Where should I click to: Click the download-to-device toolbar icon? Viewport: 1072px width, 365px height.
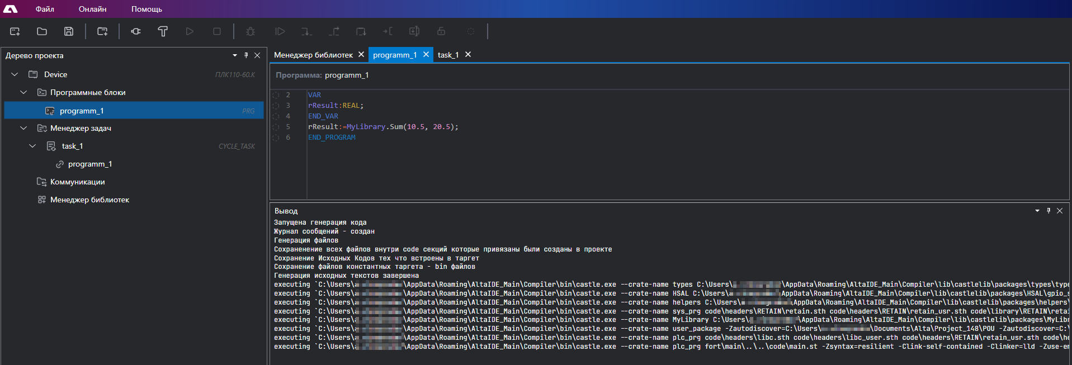tap(414, 31)
